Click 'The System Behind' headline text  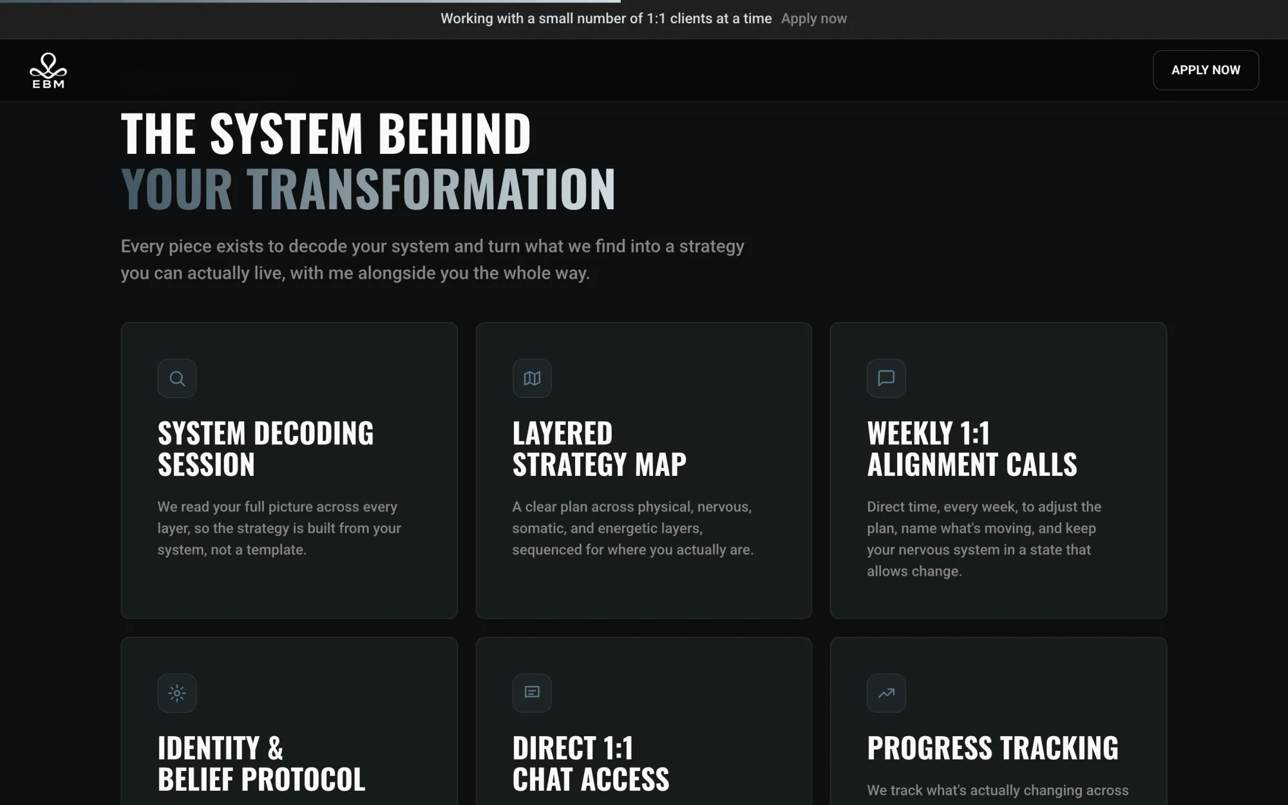coord(326,133)
